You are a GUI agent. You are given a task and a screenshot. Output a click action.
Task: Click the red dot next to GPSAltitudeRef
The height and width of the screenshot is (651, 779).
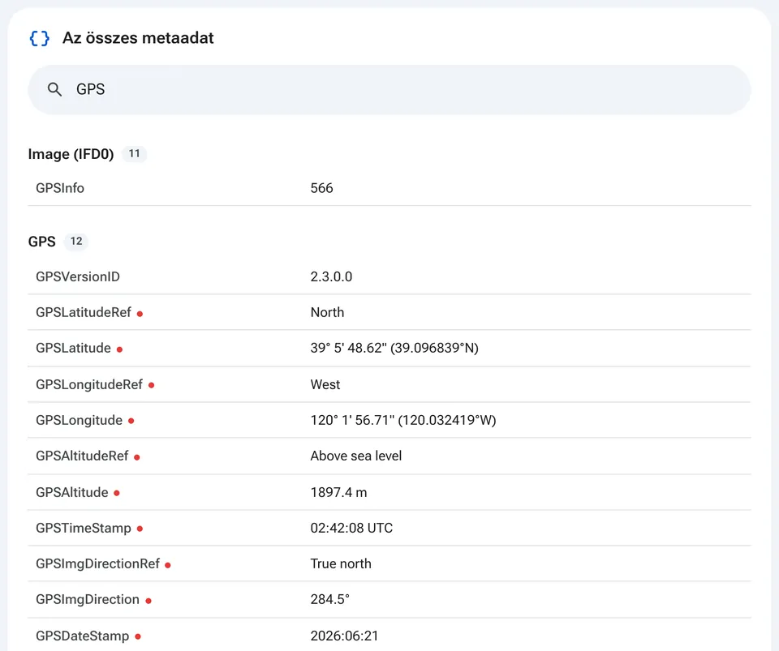click(137, 457)
